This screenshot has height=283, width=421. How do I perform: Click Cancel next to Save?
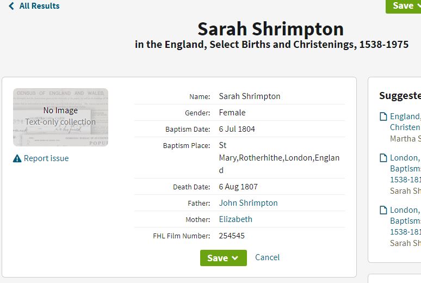267,257
